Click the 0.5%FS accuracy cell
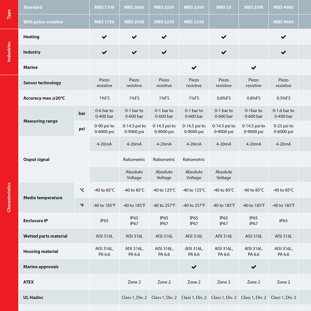 [x=283, y=98]
